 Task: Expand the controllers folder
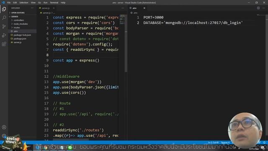pyautogui.click(x=19, y=20)
